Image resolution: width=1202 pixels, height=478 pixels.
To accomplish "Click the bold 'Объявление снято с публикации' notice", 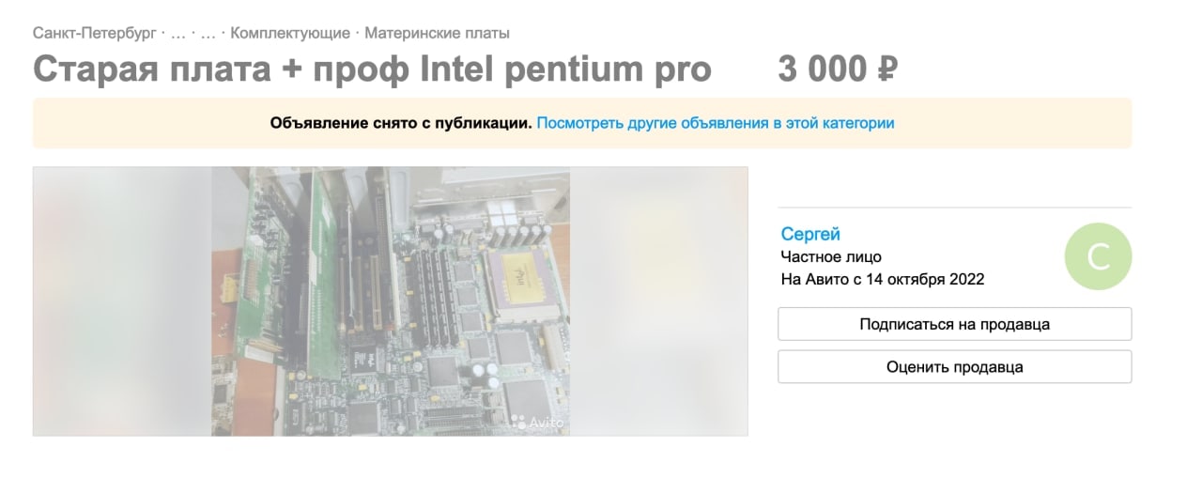I will tap(401, 123).
